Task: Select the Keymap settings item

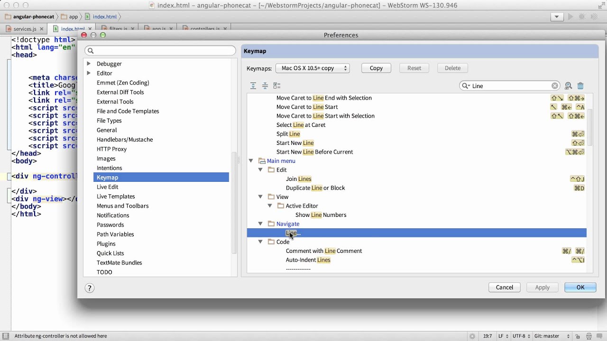Action: (x=161, y=178)
